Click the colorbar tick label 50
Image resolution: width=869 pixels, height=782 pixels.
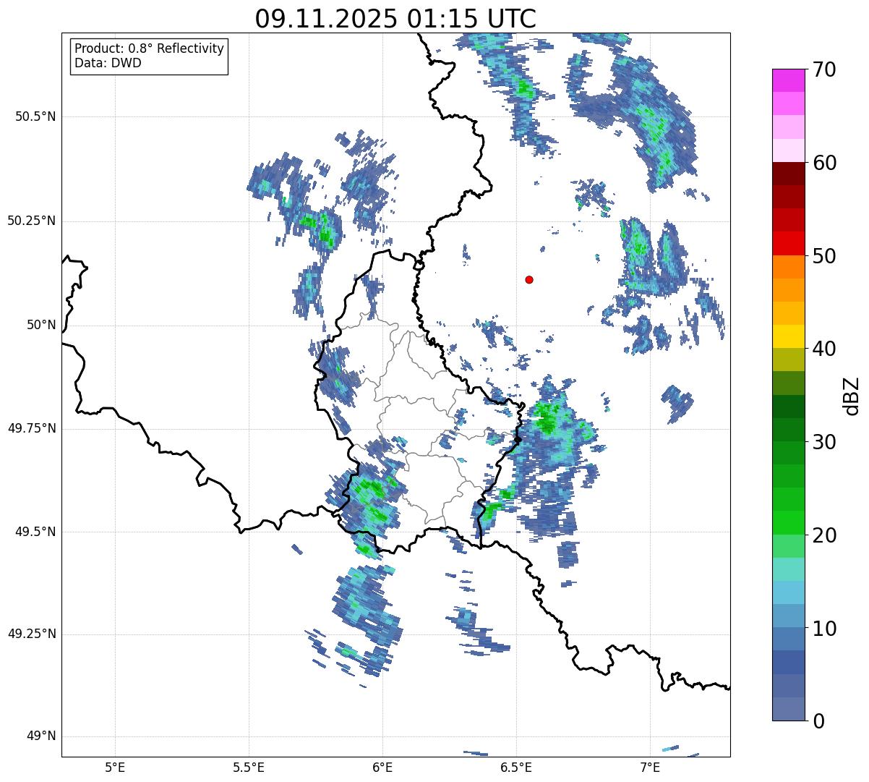[x=824, y=256]
